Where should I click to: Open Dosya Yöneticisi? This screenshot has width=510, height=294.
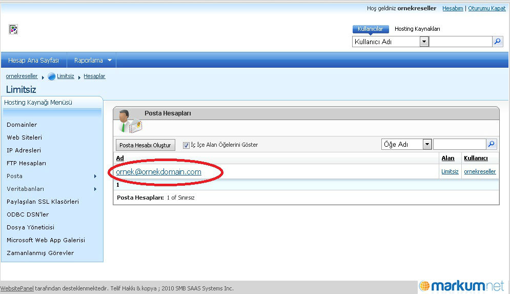(x=31, y=227)
